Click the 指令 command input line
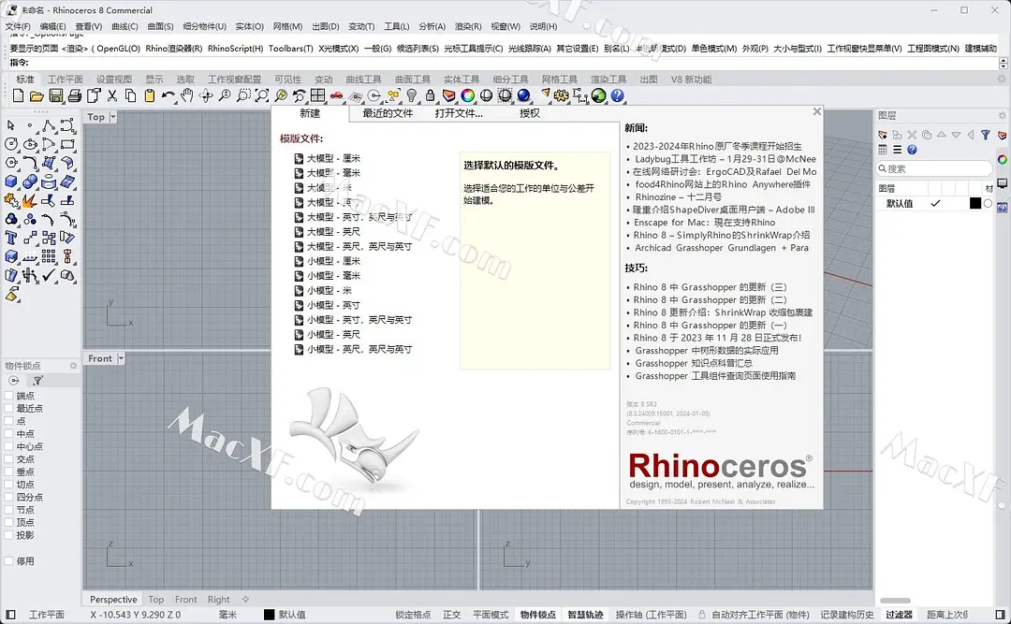The height and width of the screenshot is (624, 1011). point(503,63)
